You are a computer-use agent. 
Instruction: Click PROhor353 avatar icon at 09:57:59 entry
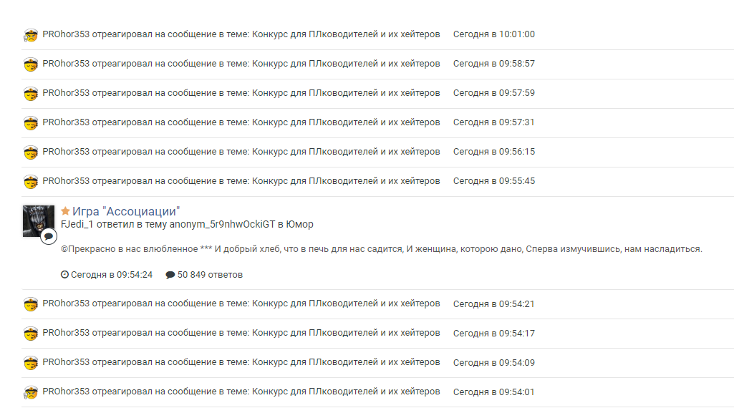[31, 94]
